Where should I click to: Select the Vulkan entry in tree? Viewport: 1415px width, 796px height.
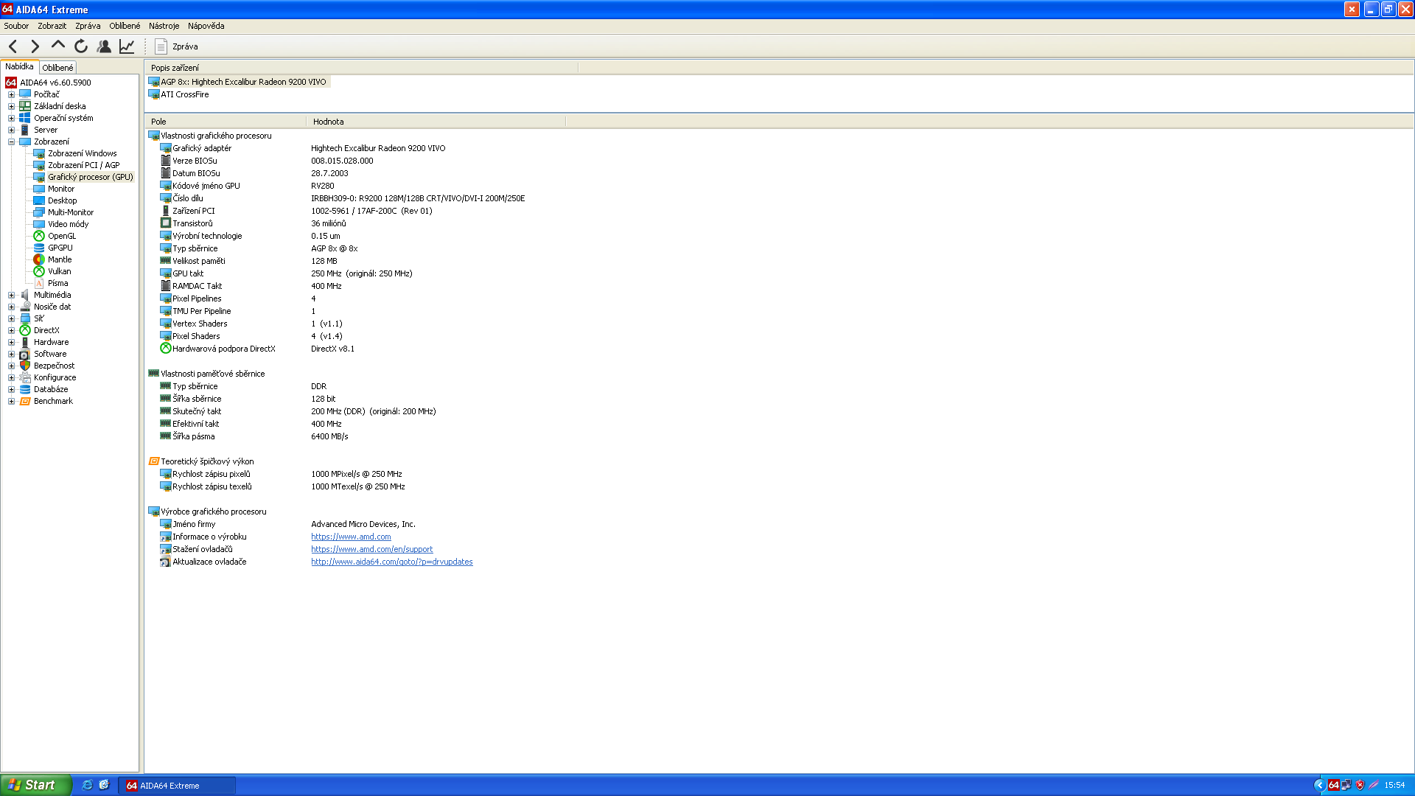tap(59, 271)
